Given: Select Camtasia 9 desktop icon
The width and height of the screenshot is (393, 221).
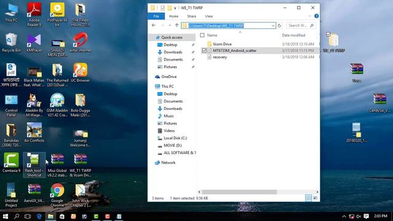Looking at the screenshot, I should click(11, 163).
